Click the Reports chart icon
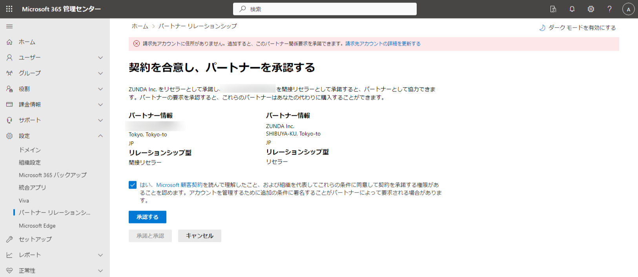 tap(9, 255)
